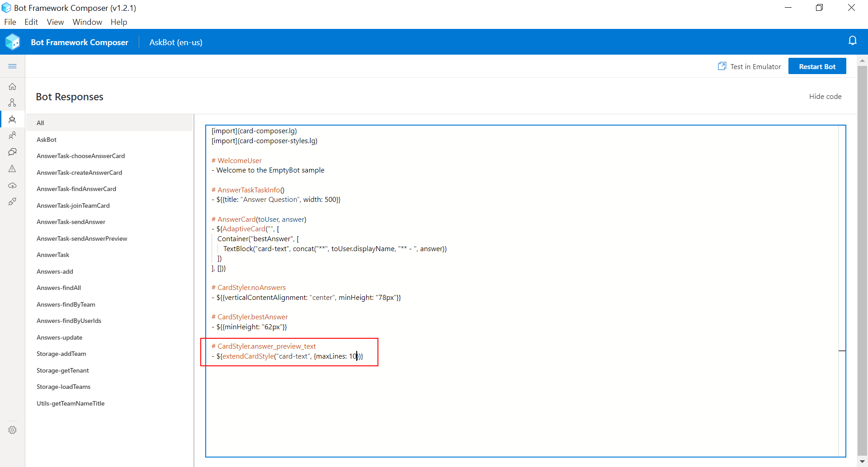The height and width of the screenshot is (467, 868).
Task: Open the Edit menu
Action: coord(31,22)
